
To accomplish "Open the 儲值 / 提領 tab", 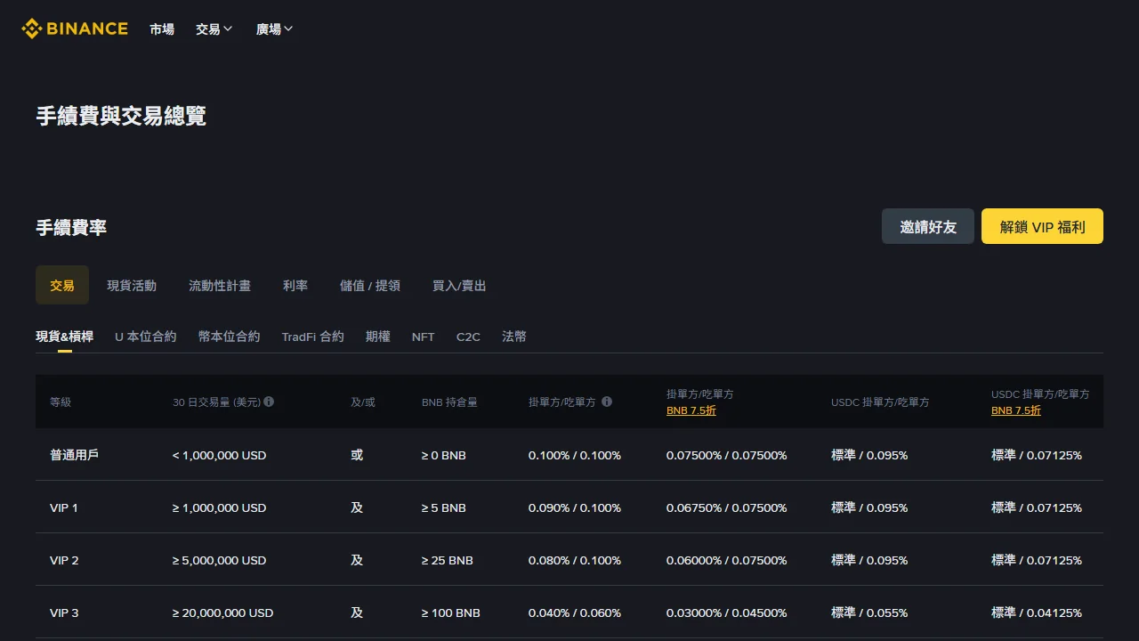I will (370, 285).
